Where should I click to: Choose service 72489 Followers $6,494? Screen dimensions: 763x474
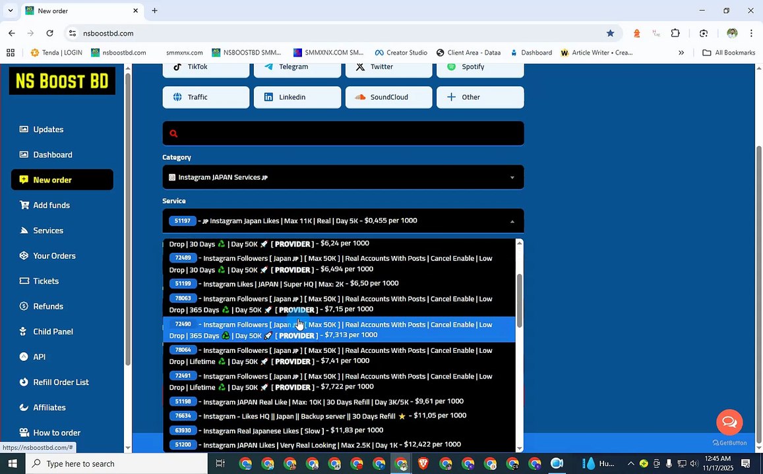coord(339,264)
